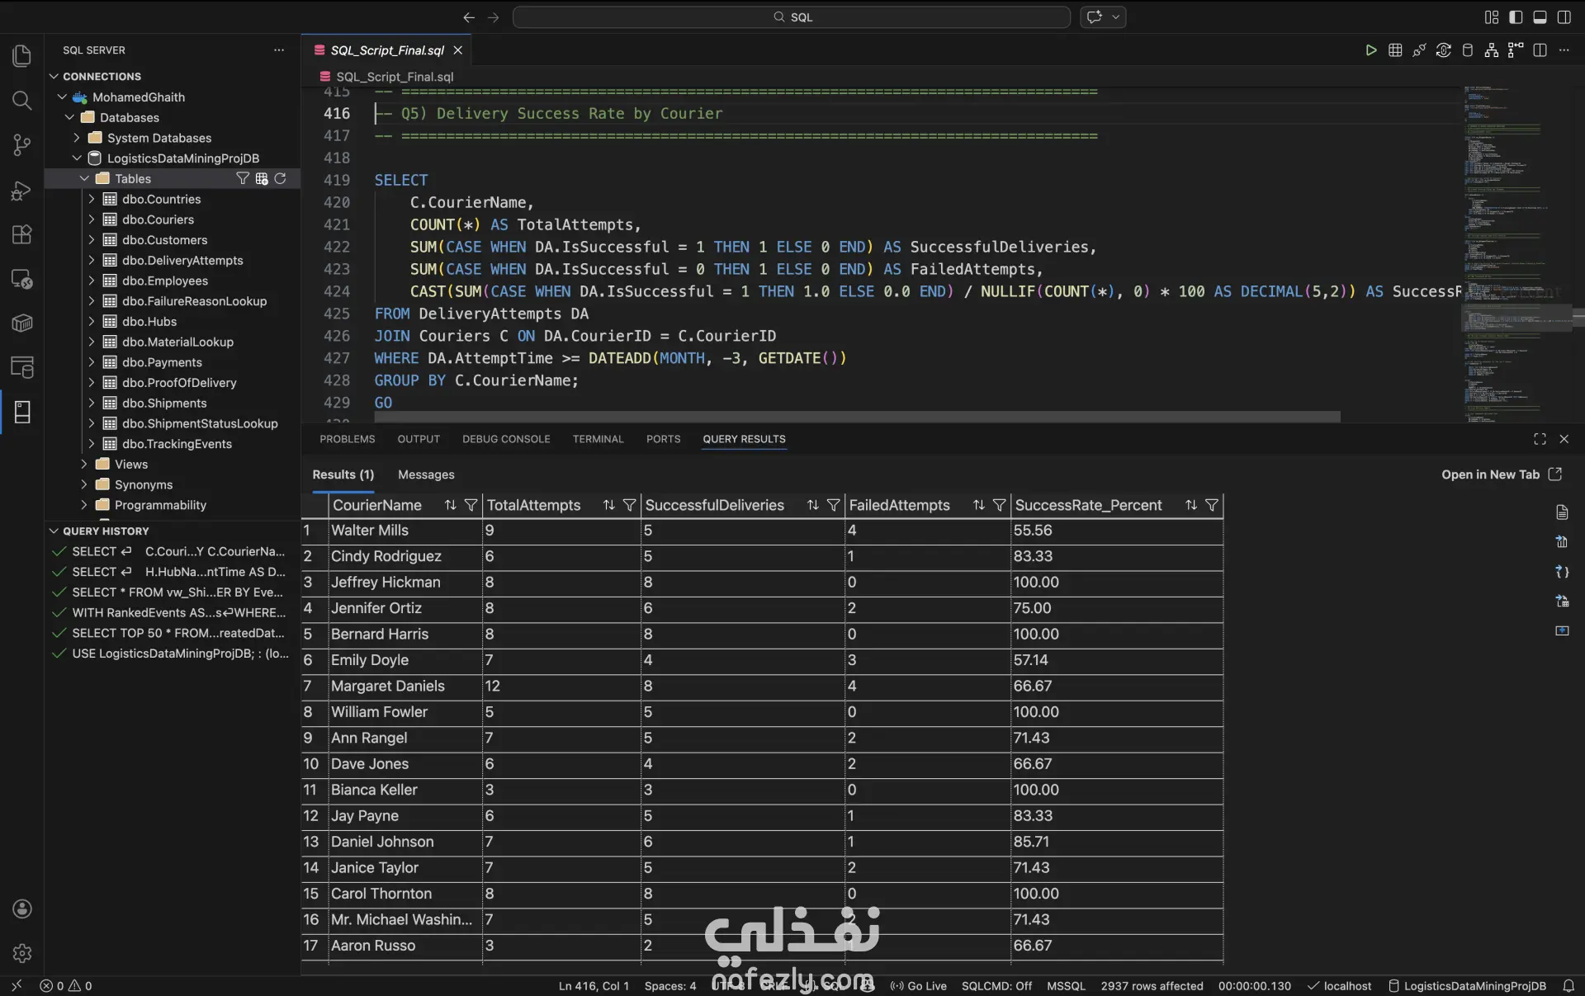
Task: Navigate back with the left arrow
Action: coord(469,17)
